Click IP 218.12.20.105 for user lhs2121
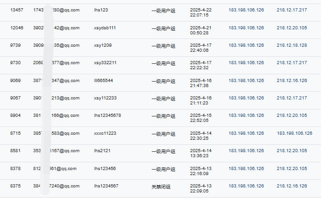The height and width of the screenshot is (198, 321). 292,151
